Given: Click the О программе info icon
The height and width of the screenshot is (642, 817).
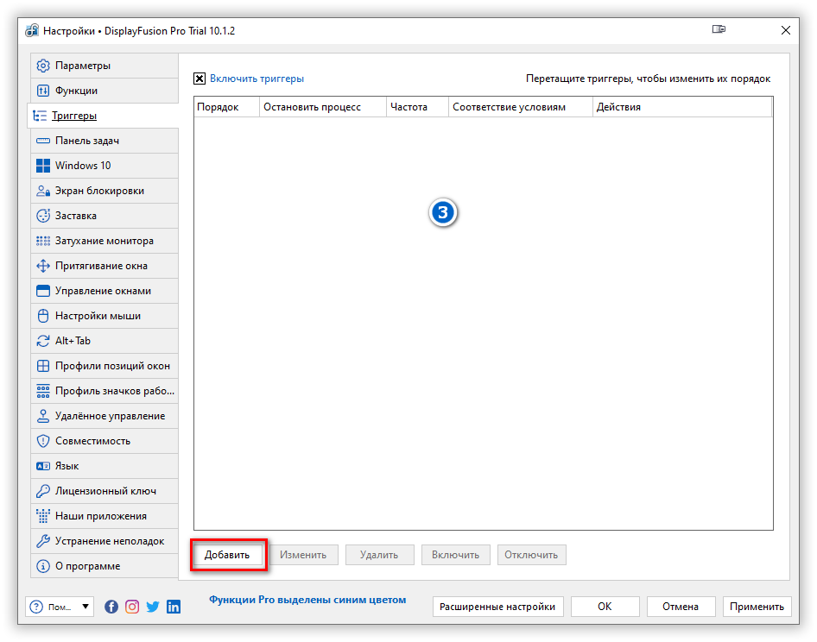Looking at the screenshot, I should tap(42, 566).
